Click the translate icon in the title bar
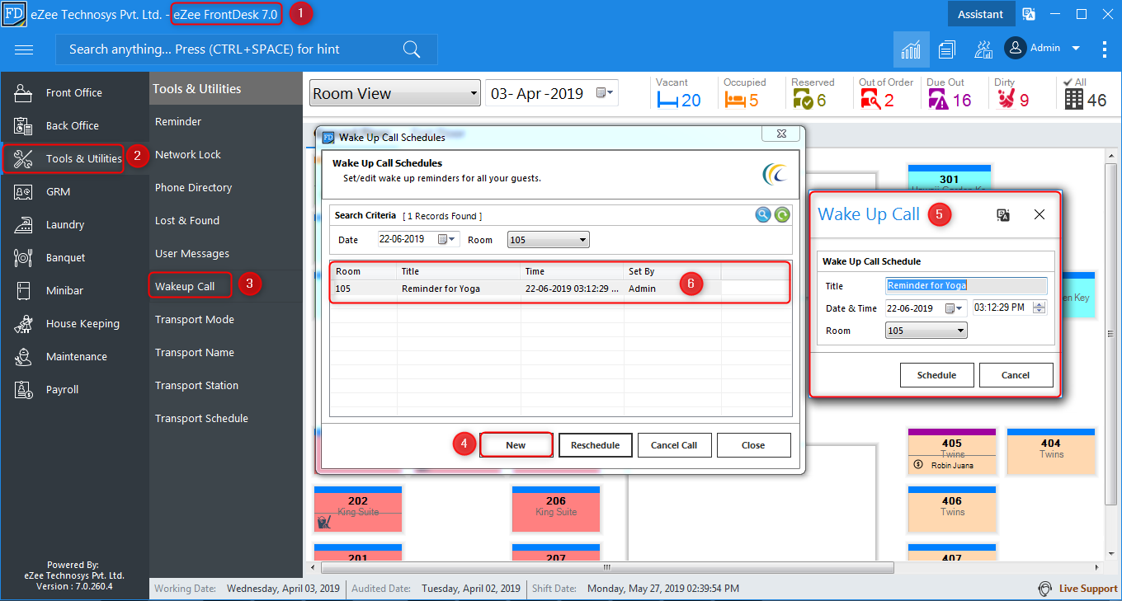The width and height of the screenshot is (1122, 601). (1029, 14)
